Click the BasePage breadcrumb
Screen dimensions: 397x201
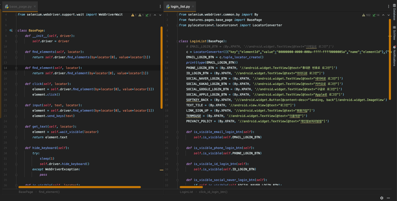pyautogui.click(x=26, y=192)
